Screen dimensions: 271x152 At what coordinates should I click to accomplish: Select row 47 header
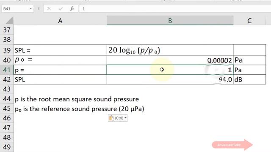[7, 128]
